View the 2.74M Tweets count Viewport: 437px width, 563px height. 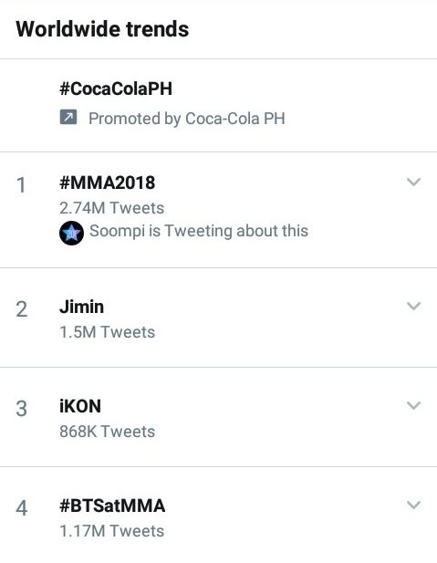(111, 208)
